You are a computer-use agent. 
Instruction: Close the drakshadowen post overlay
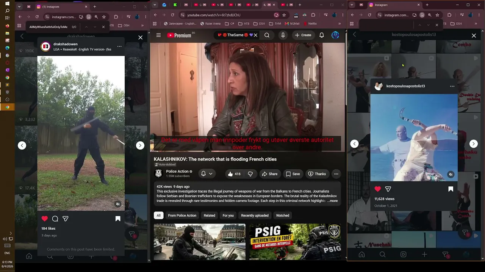pyautogui.click(x=141, y=37)
